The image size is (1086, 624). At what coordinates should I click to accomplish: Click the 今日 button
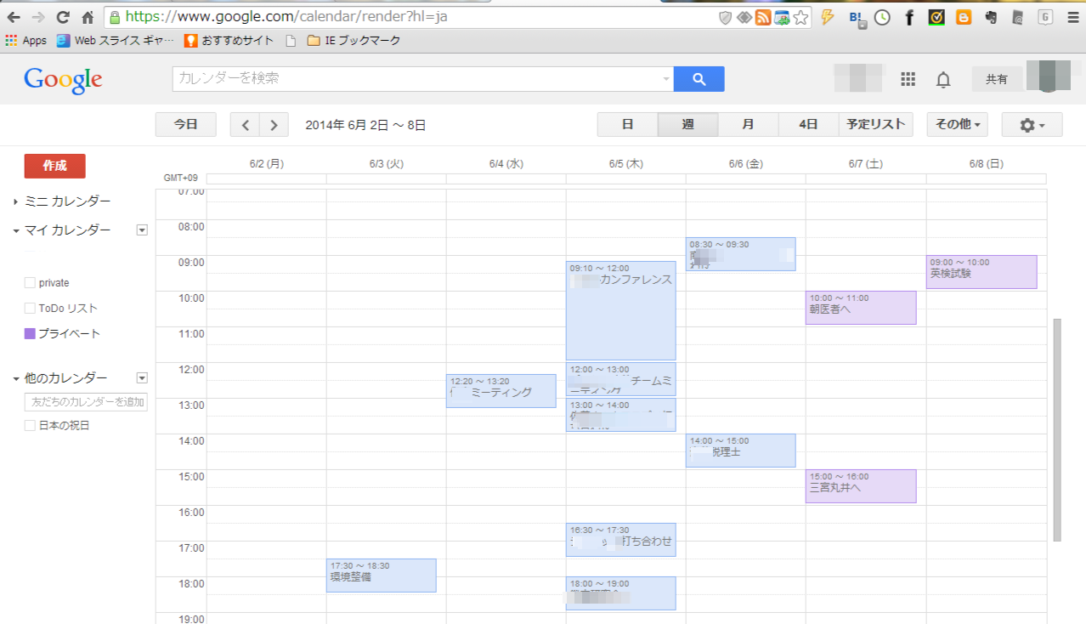coord(185,125)
